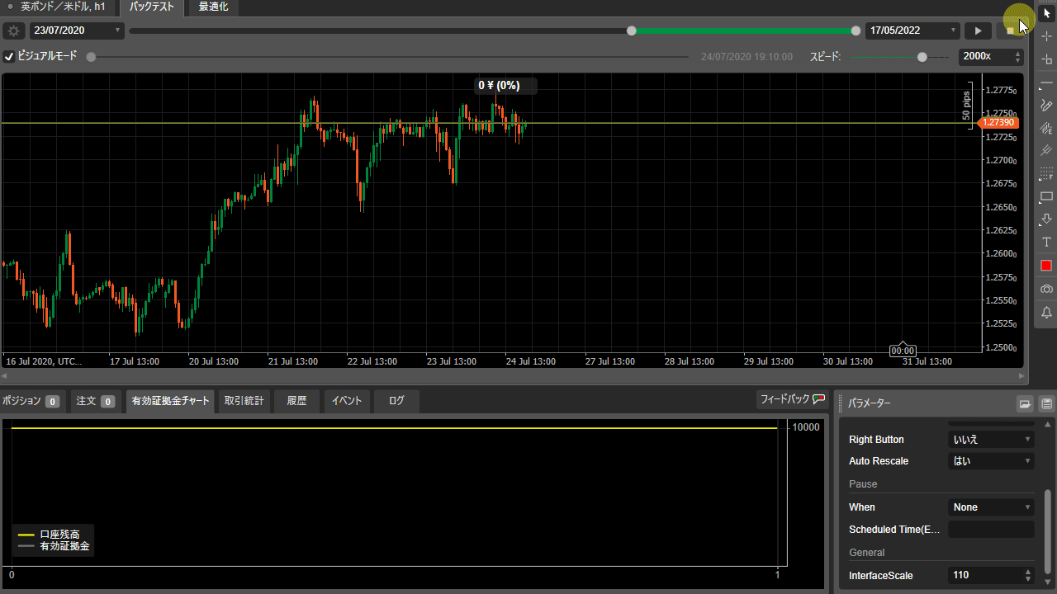Activate the crosshair tool
This screenshot has height=594, width=1057.
[1046, 36]
